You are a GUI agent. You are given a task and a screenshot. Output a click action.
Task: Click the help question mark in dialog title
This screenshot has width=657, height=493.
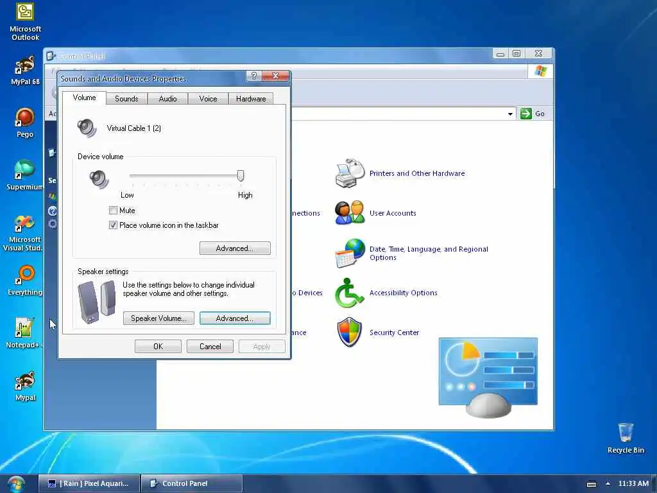pyautogui.click(x=253, y=76)
